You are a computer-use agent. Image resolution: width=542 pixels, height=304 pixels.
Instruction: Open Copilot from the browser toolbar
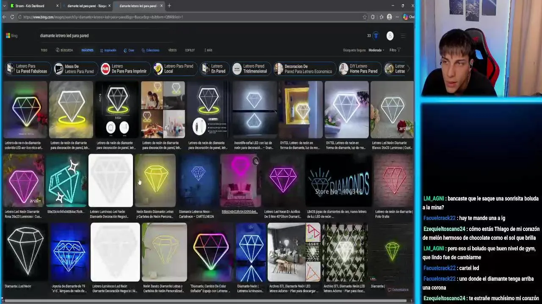(406, 17)
